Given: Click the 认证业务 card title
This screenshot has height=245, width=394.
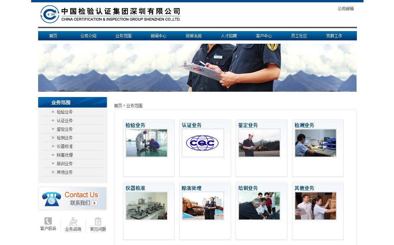Looking at the screenshot, I should coord(192,125).
